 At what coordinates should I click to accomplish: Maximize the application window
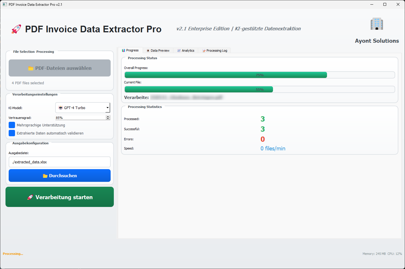(x=385, y=4)
